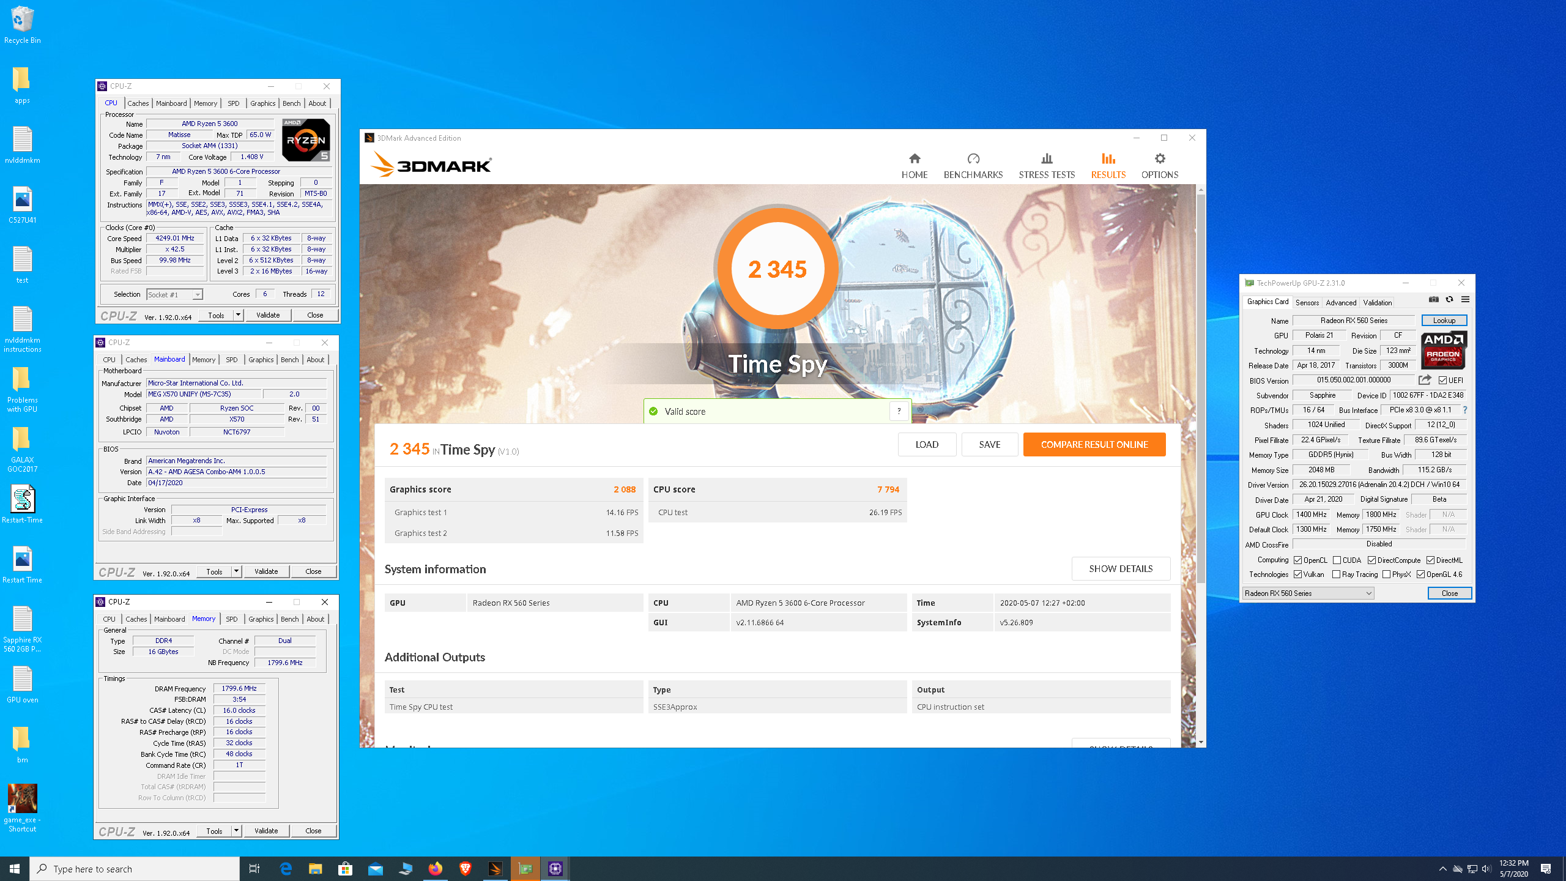Image resolution: width=1566 pixels, height=881 pixels.
Task: Click the Windows search box
Action: point(135,869)
